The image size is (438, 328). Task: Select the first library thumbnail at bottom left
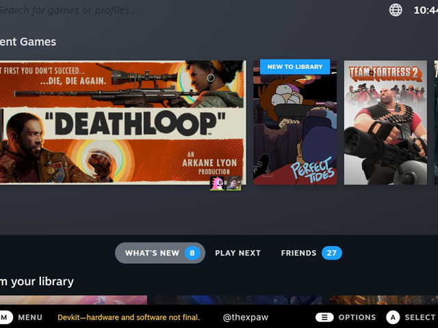73,299
